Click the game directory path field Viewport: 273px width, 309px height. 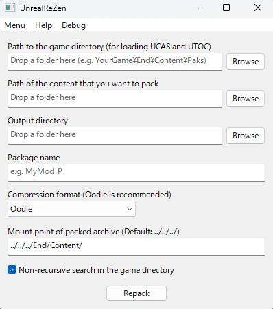coord(115,62)
